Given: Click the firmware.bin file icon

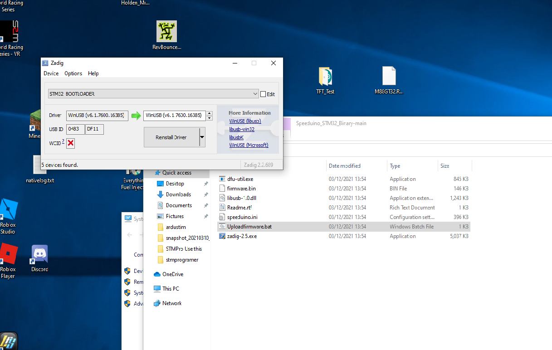Looking at the screenshot, I should point(222,189).
